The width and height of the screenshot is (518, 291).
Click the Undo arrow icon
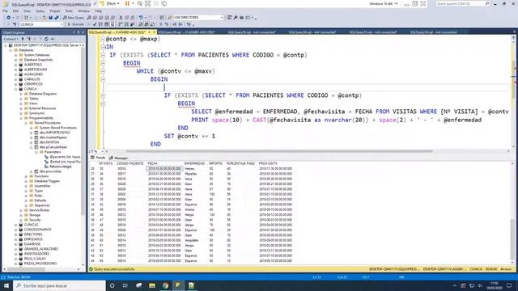click(141, 18)
